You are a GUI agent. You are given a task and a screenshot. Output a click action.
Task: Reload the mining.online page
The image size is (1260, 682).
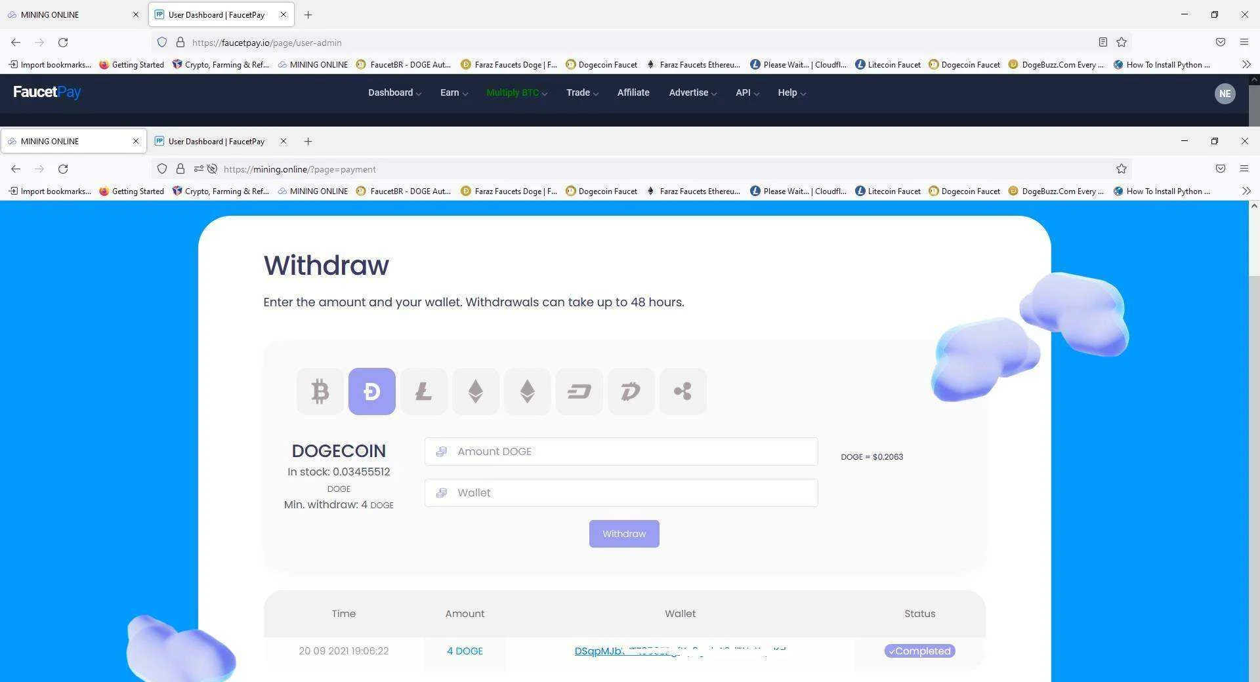pyautogui.click(x=63, y=169)
